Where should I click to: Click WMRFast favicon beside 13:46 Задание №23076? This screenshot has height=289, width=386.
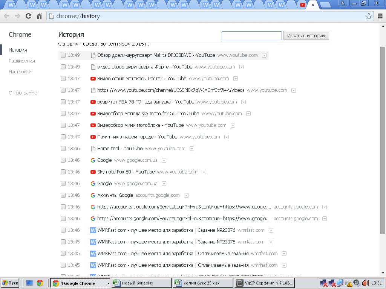pos(93,230)
